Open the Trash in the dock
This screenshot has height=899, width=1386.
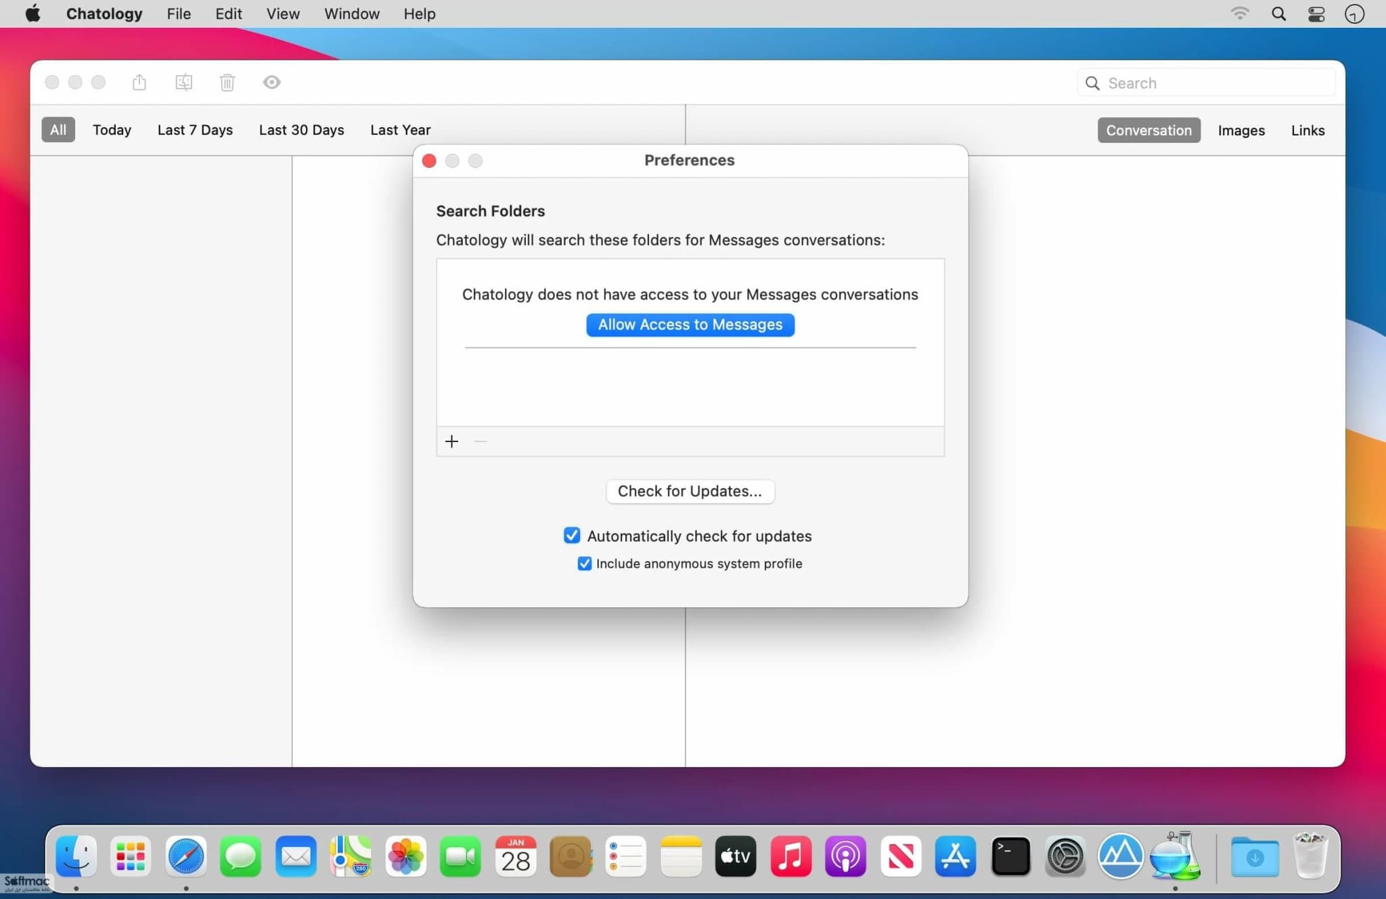click(x=1310, y=856)
